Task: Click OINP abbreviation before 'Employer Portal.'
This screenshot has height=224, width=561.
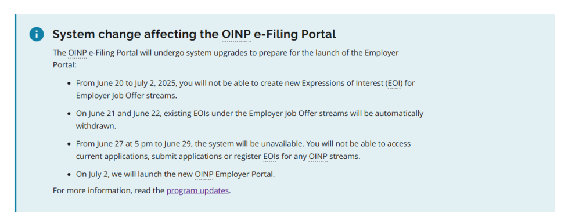Action: tap(204, 175)
